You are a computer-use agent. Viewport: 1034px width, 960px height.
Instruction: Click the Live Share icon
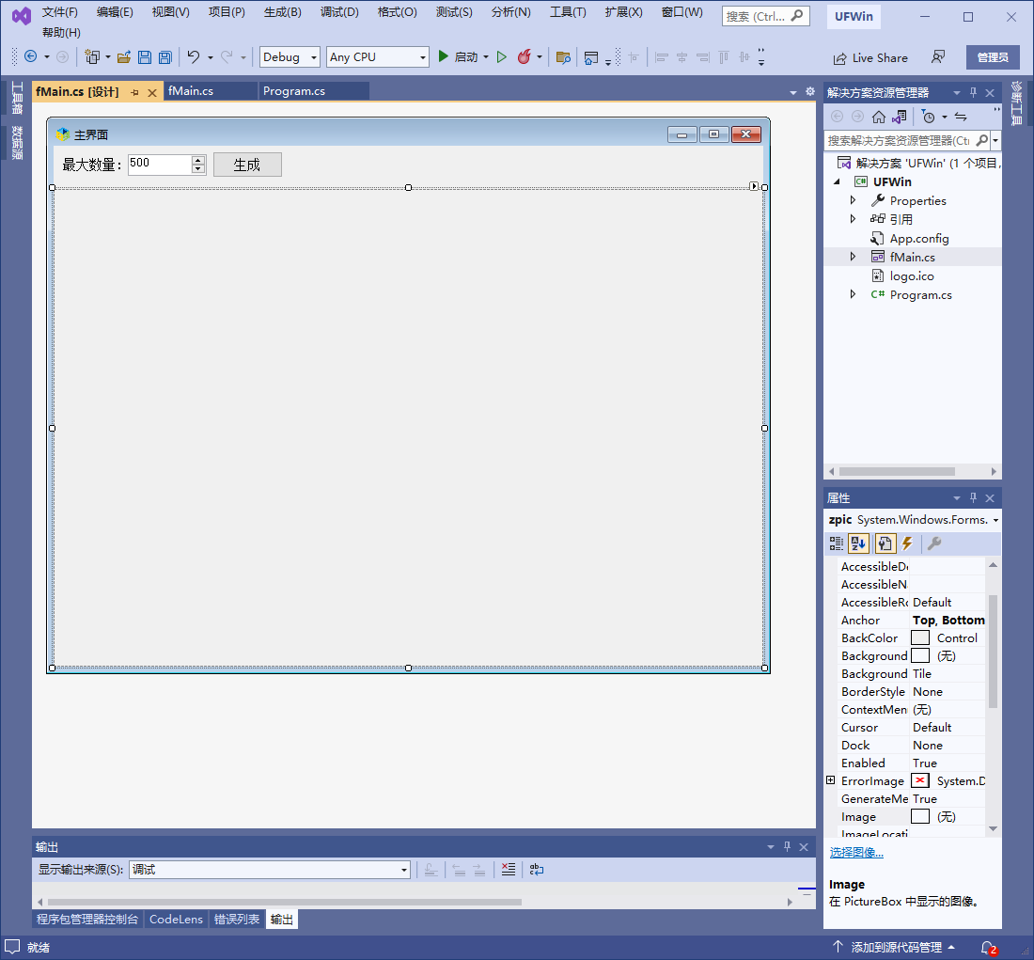(839, 58)
